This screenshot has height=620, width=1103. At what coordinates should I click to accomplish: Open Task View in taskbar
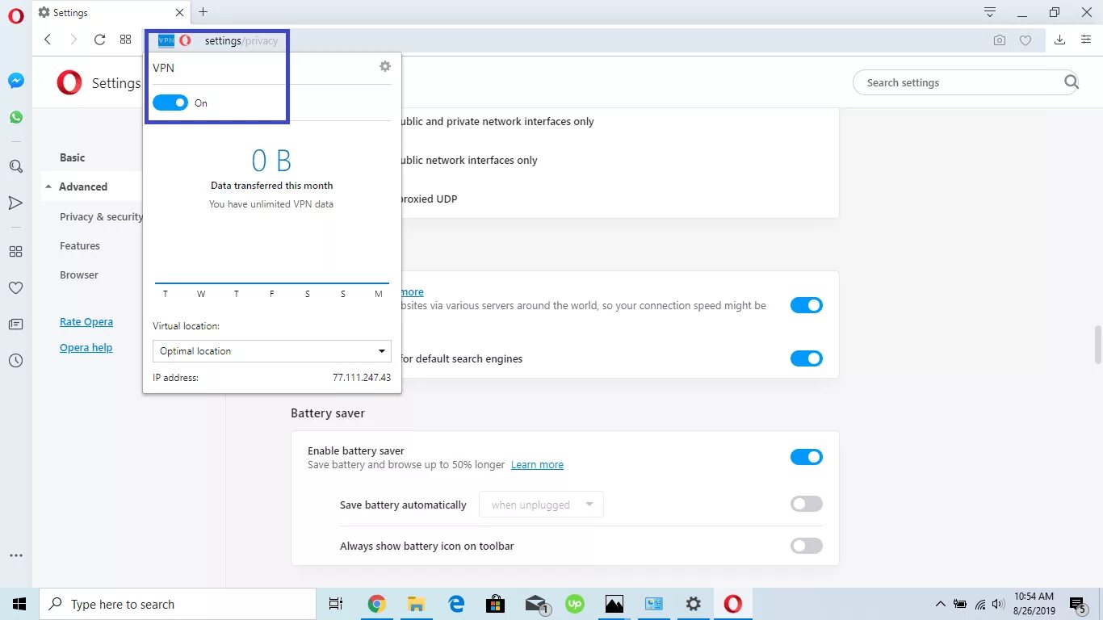(336, 604)
